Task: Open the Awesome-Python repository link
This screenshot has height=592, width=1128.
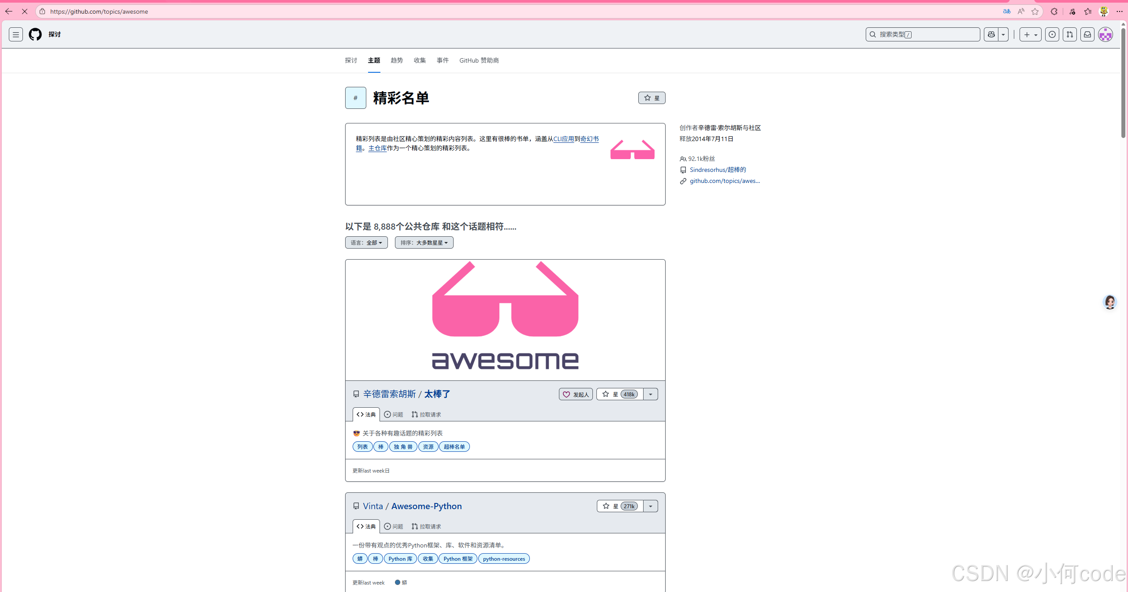Action: (x=426, y=506)
